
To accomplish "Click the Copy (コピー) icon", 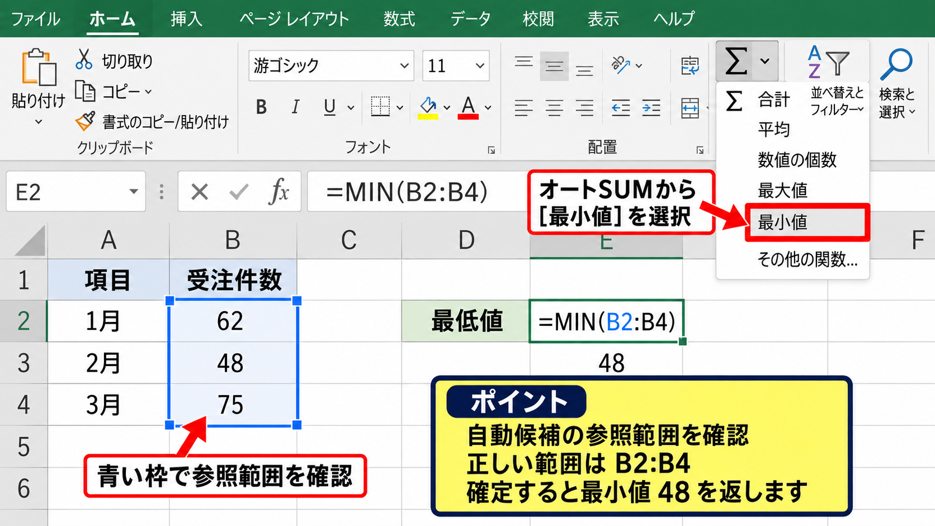I will 85,91.
